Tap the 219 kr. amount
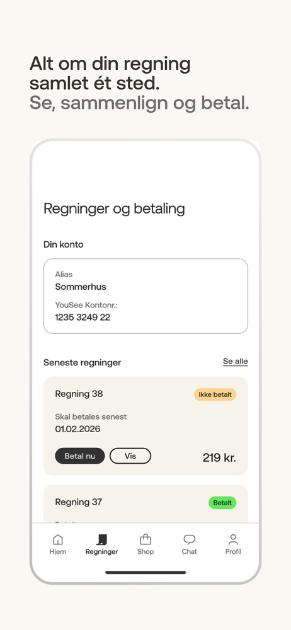 [219, 457]
